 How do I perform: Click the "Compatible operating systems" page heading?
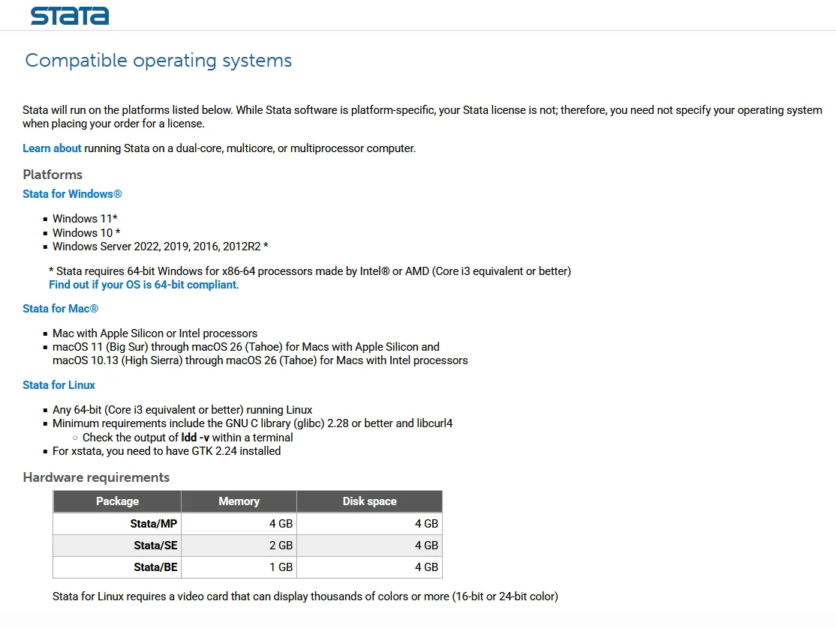pyautogui.click(x=158, y=61)
